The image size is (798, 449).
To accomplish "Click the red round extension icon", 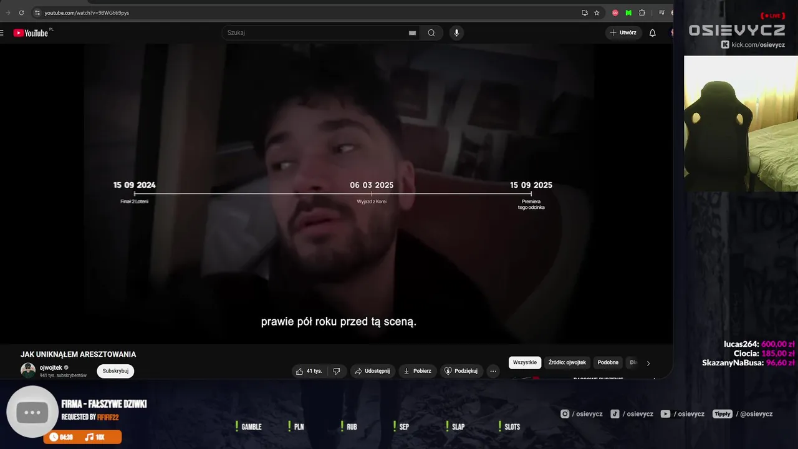I will tap(615, 12).
